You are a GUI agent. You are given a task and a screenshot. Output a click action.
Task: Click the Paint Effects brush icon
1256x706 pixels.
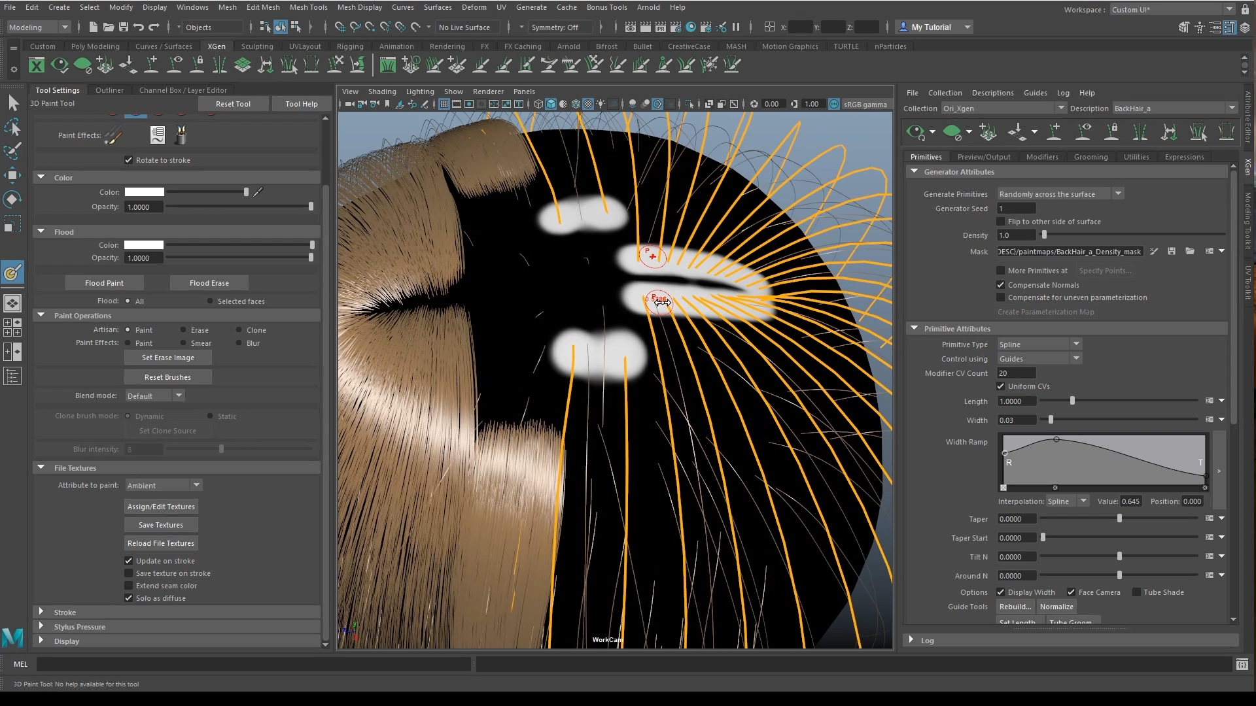tap(113, 135)
